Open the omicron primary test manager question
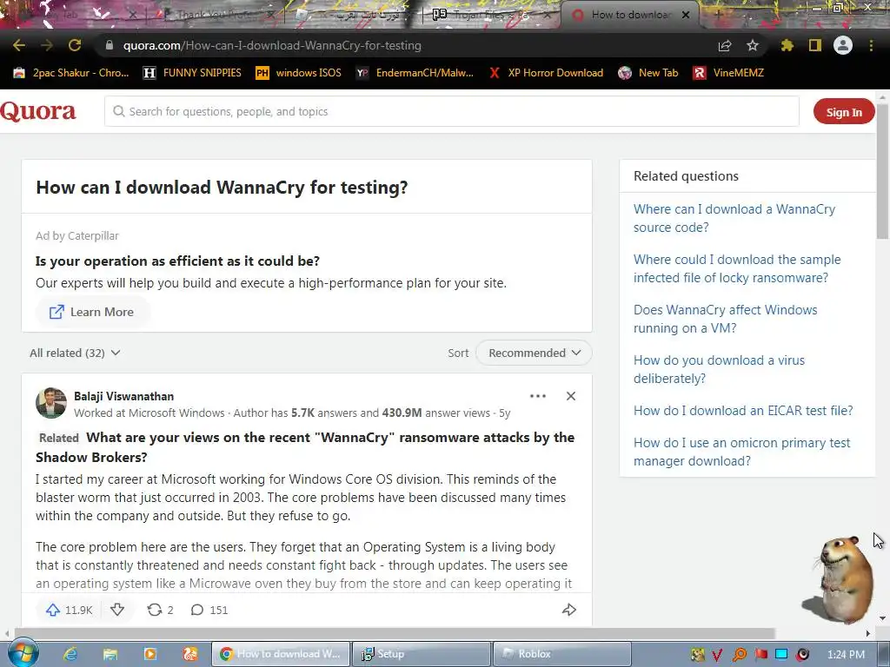The width and height of the screenshot is (890, 667). 742,452
